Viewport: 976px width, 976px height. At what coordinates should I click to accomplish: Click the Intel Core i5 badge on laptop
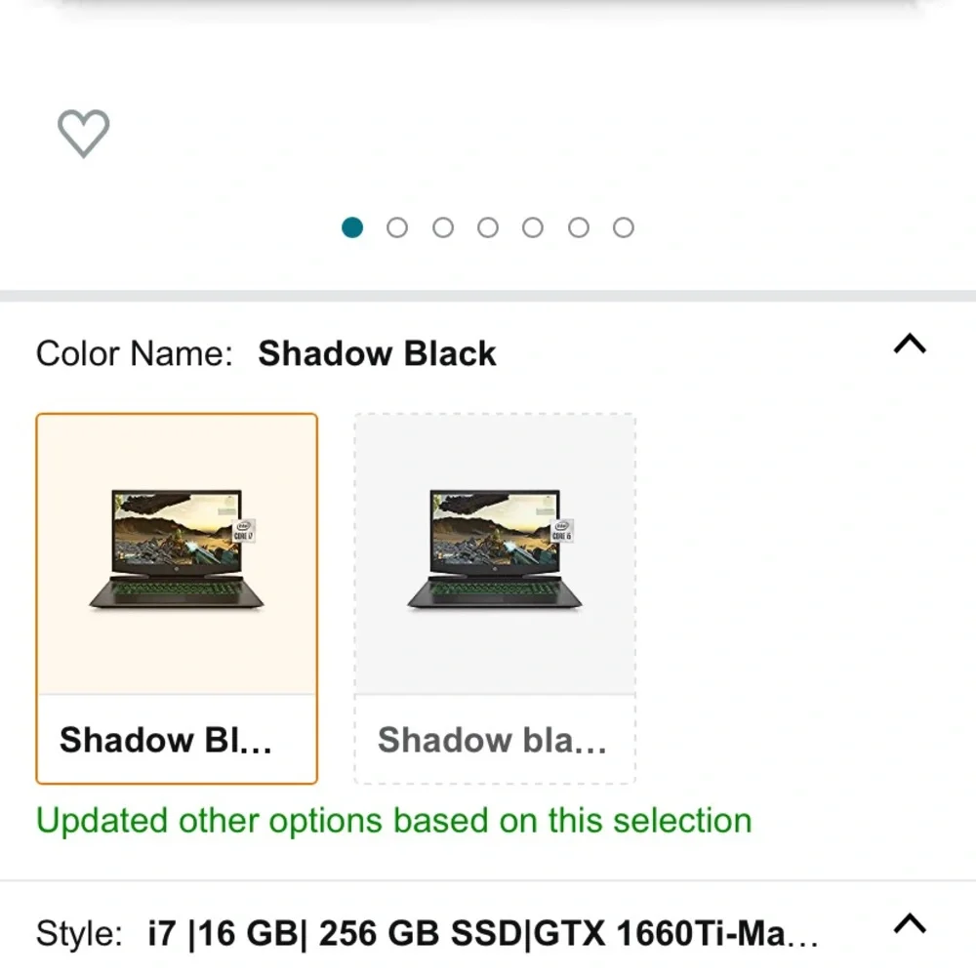[561, 531]
